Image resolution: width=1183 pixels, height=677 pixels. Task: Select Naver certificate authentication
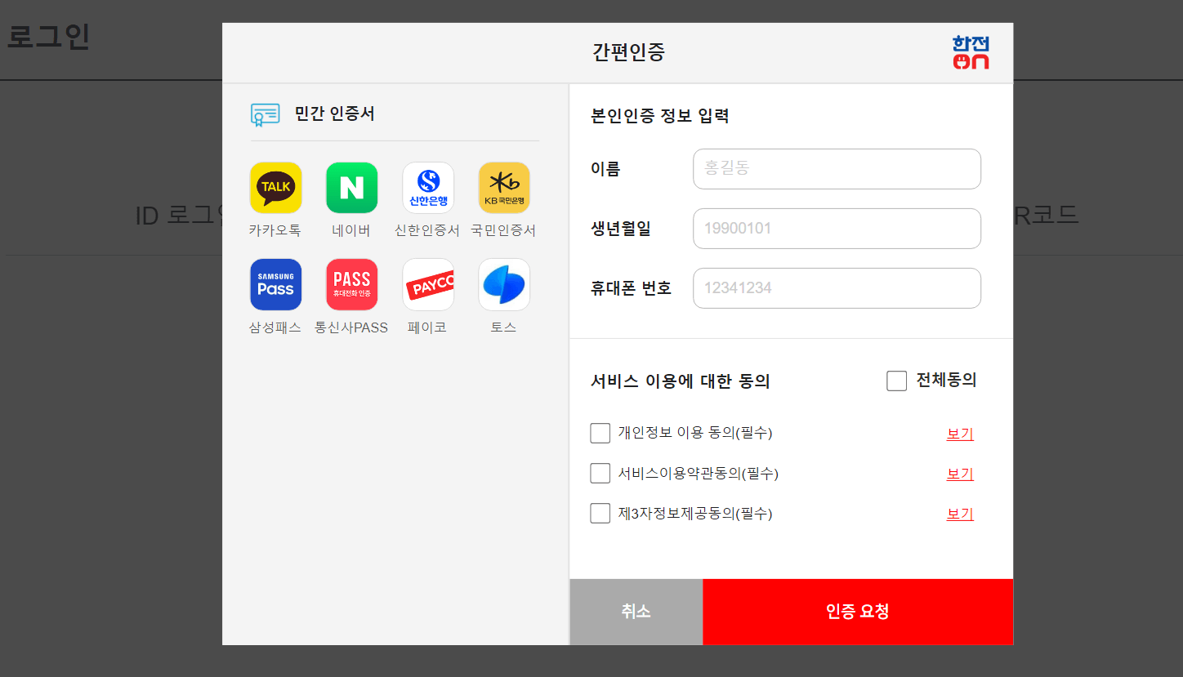351,187
